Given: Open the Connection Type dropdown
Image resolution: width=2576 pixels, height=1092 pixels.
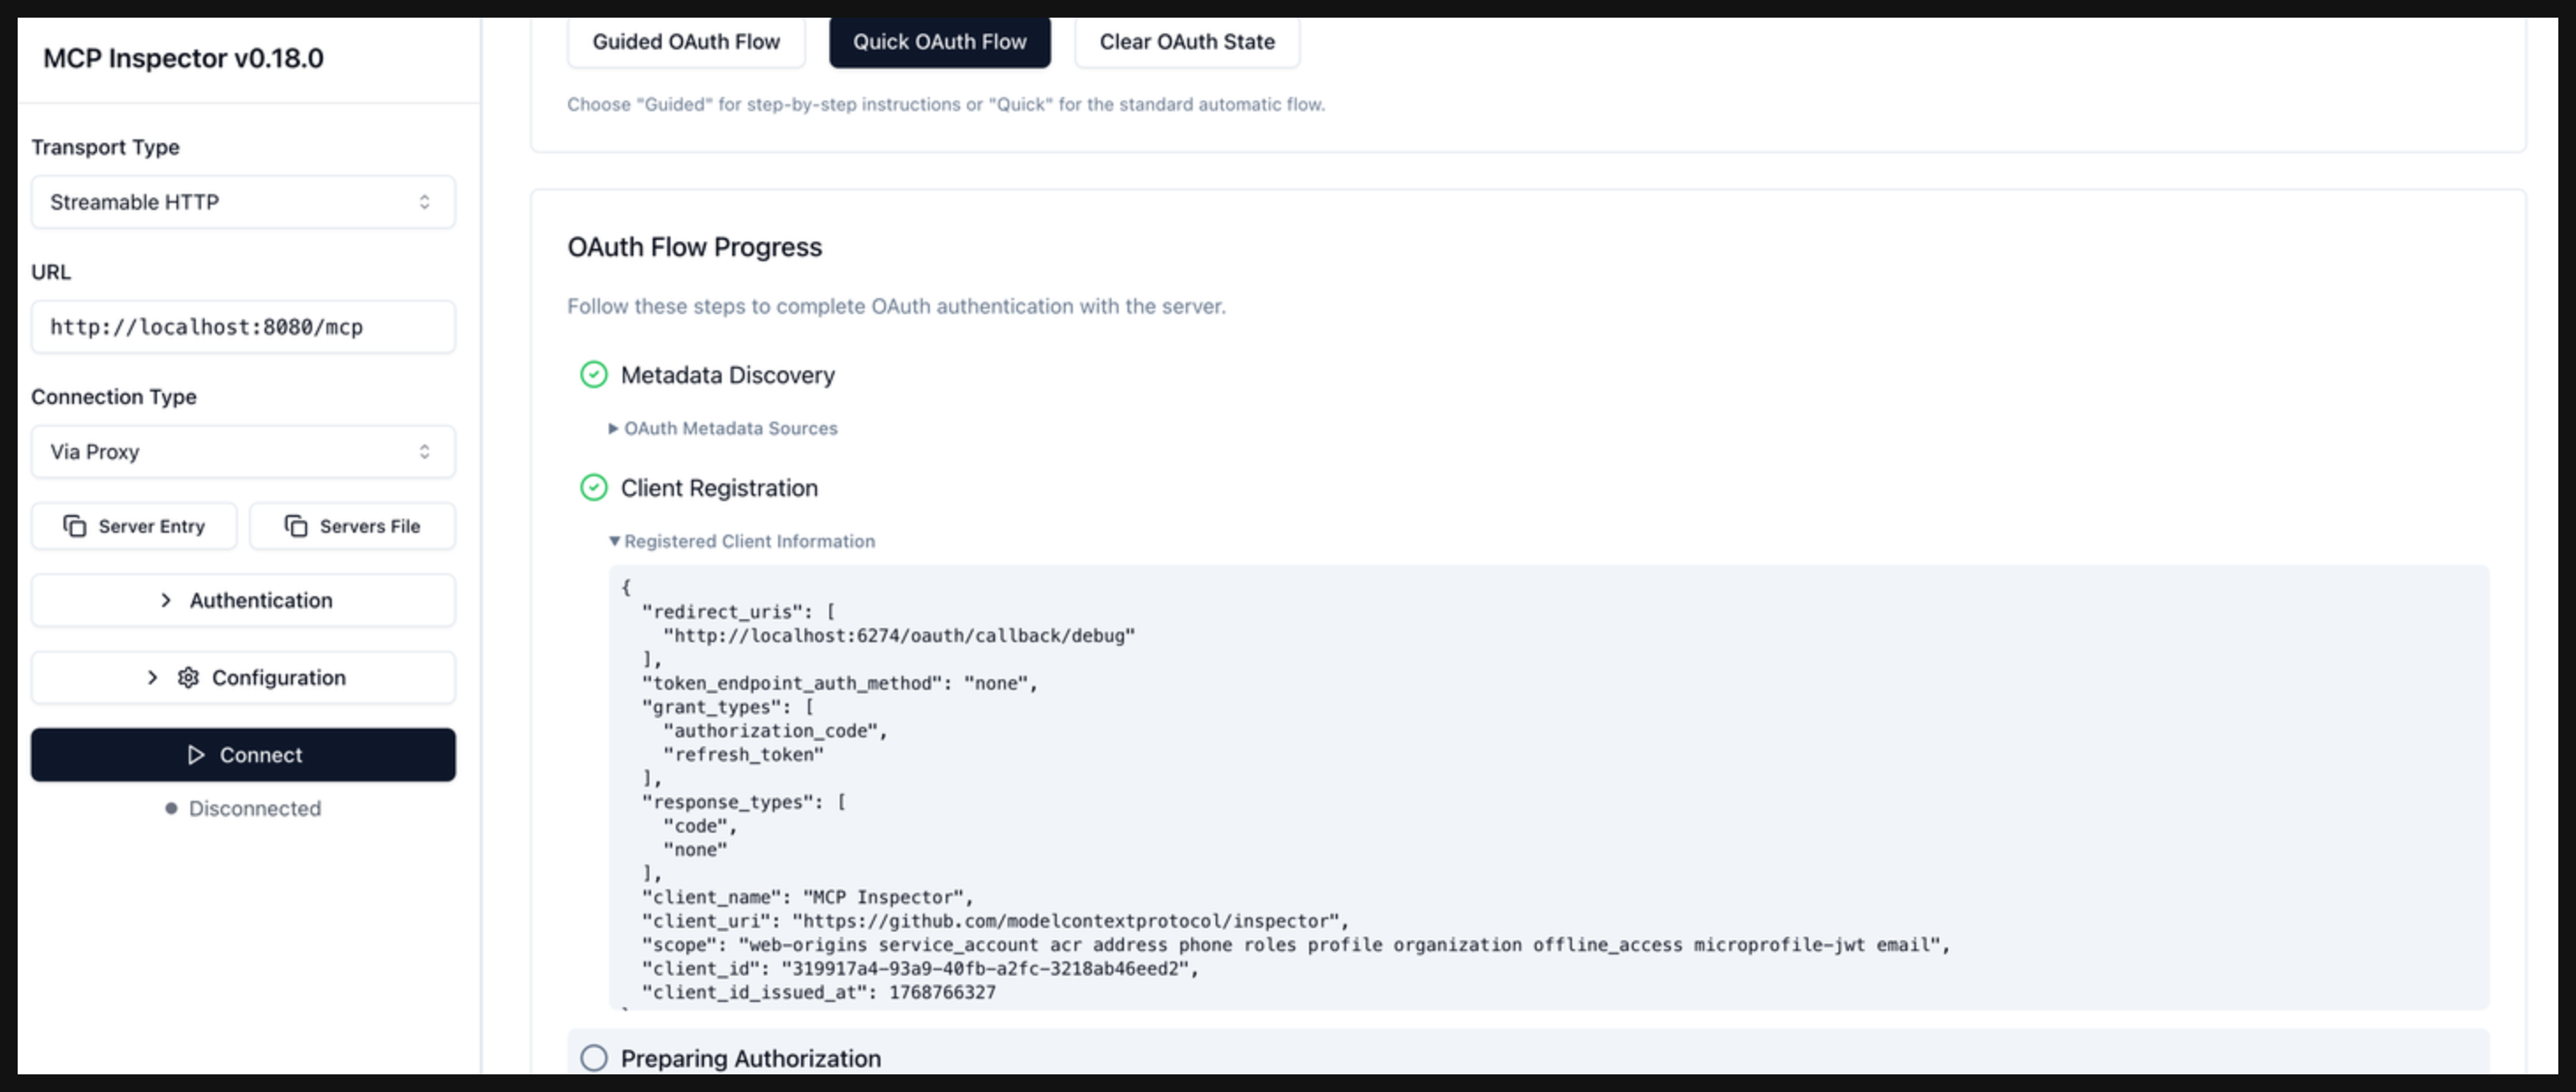Looking at the screenshot, I should tap(243, 452).
